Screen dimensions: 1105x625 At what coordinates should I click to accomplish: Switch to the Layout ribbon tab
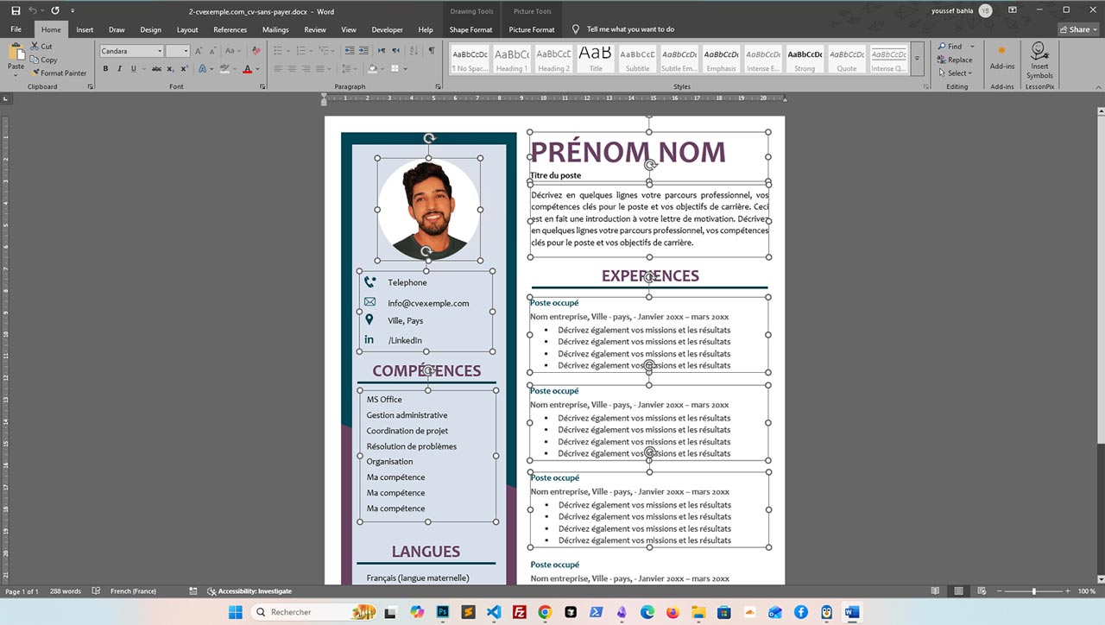(187, 29)
